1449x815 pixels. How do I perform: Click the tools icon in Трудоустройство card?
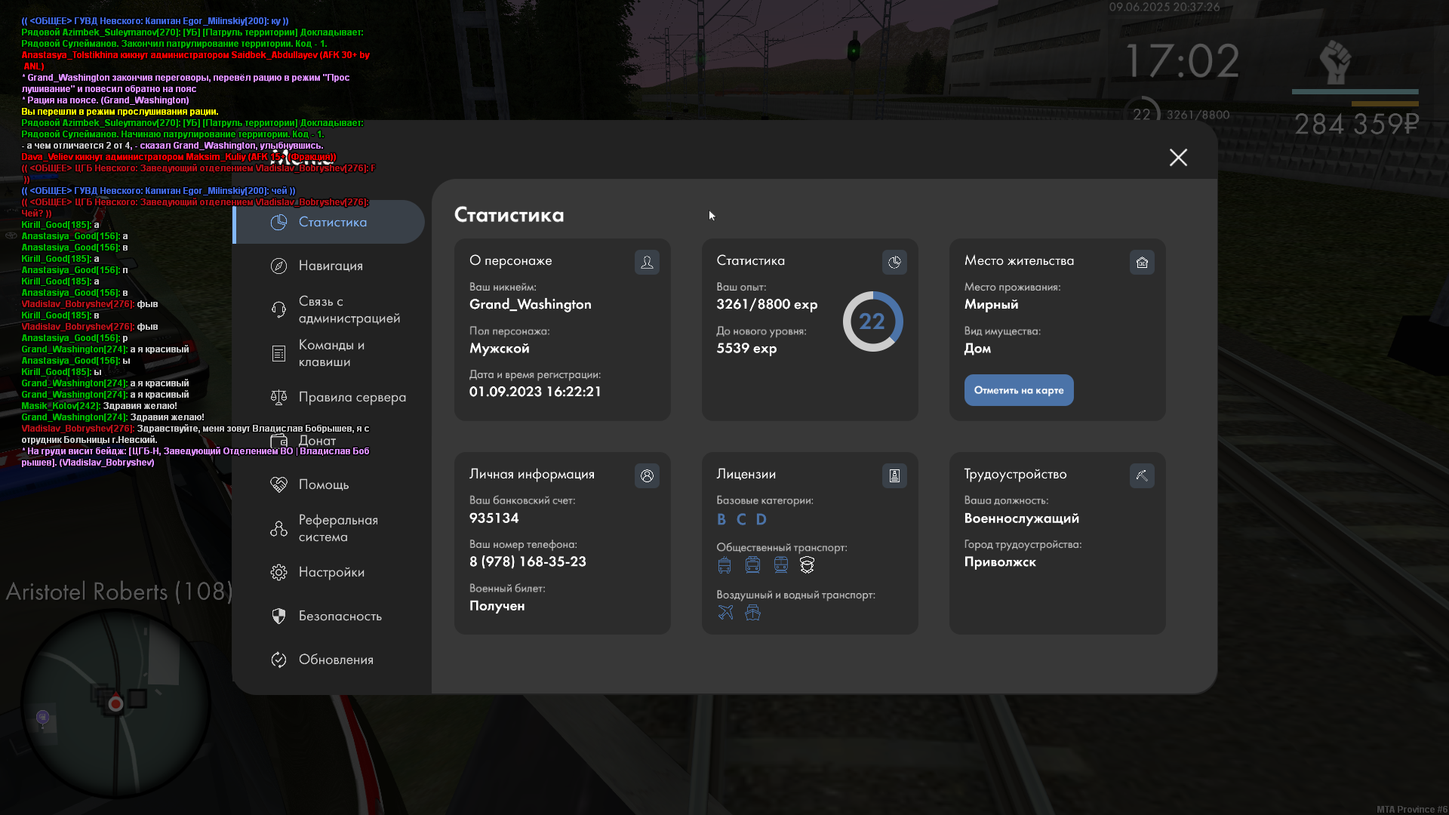[x=1142, y=475]
